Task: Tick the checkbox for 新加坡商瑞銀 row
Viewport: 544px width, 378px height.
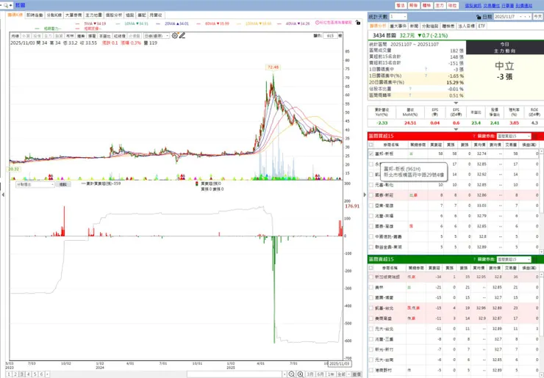Action: [x=371, y=277]
